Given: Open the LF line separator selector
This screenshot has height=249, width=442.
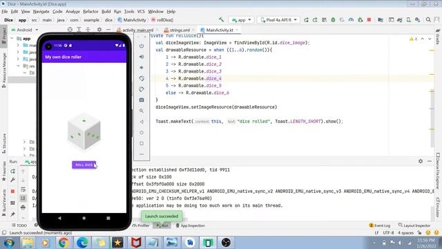Looking at the screenshot, I should [376, 233].
